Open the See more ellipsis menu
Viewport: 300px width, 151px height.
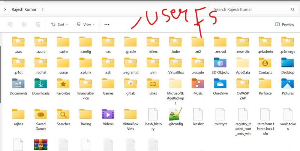coord(107,24)
